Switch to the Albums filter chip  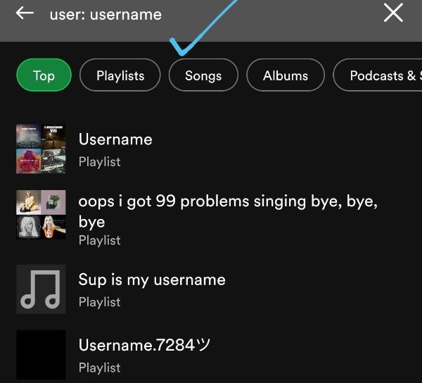click(x=286, y=75)
